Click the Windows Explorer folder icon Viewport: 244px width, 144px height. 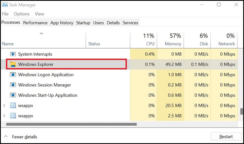(x=13, y=64)
